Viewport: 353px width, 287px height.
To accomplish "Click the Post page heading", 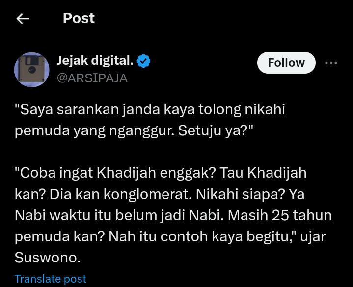I will pos(79,18).
